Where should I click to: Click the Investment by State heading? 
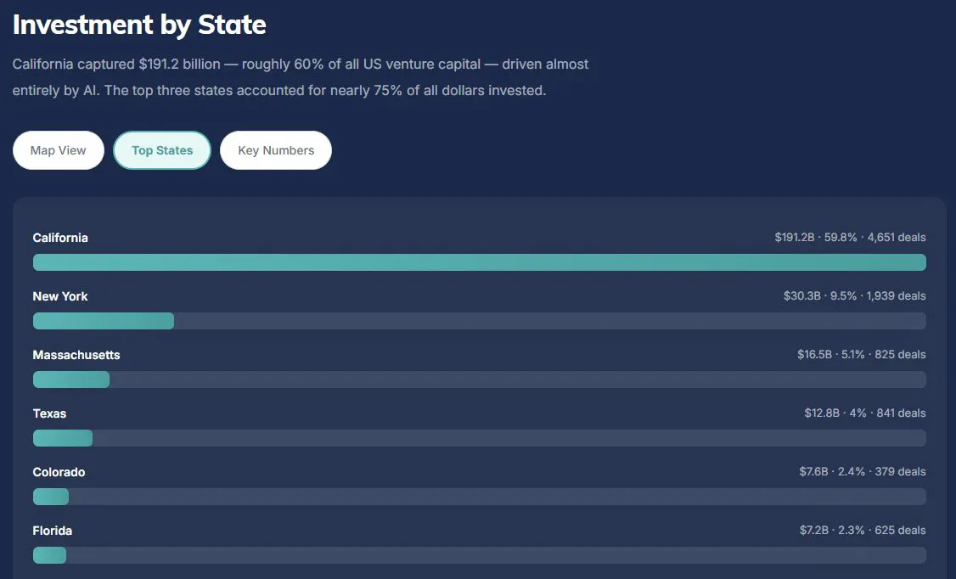coord(139,25)
